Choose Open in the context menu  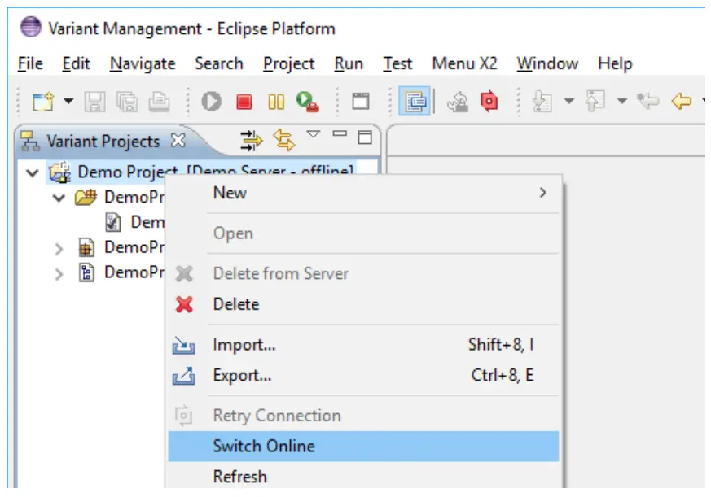363,233
